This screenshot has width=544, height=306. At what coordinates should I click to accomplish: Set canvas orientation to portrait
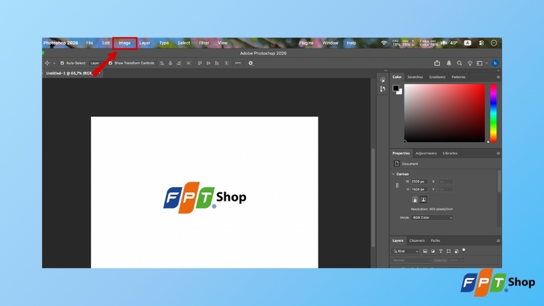pos(415,200)
